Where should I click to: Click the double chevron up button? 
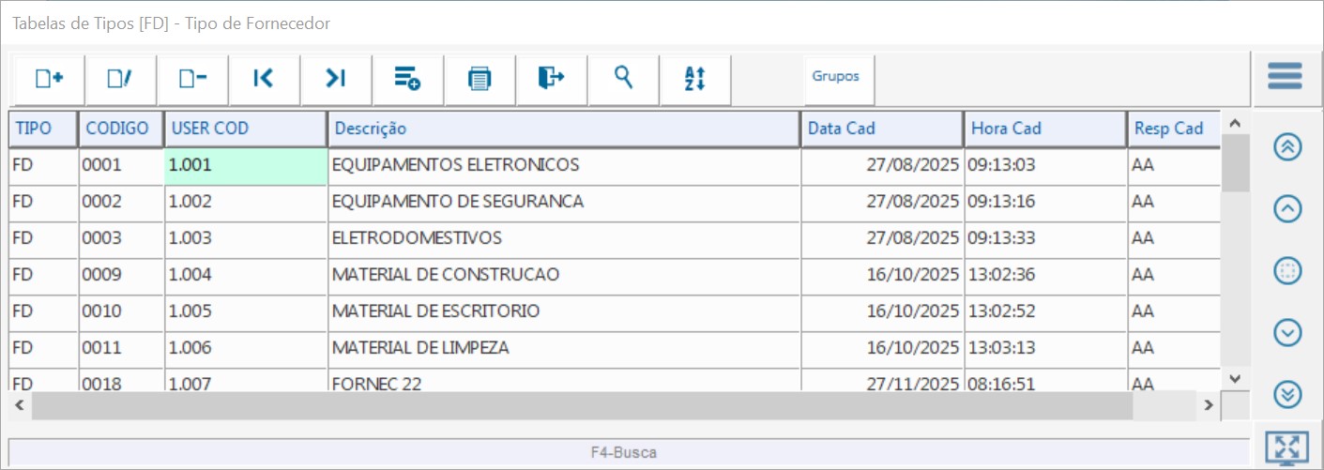pos(1288,147)
